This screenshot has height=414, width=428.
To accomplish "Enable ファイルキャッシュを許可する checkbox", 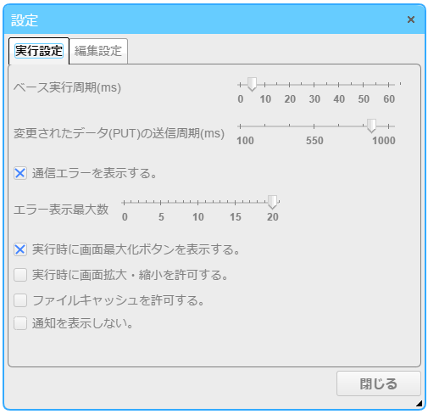I will 20,300.
